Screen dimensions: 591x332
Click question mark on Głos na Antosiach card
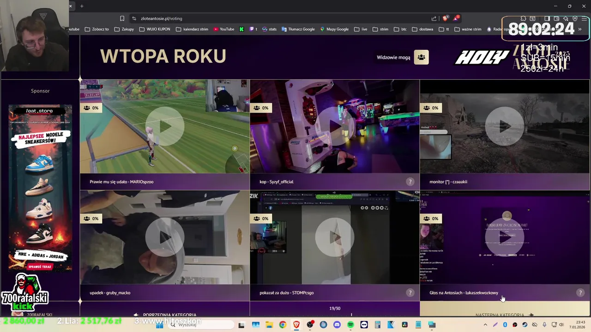click(580, 293)
